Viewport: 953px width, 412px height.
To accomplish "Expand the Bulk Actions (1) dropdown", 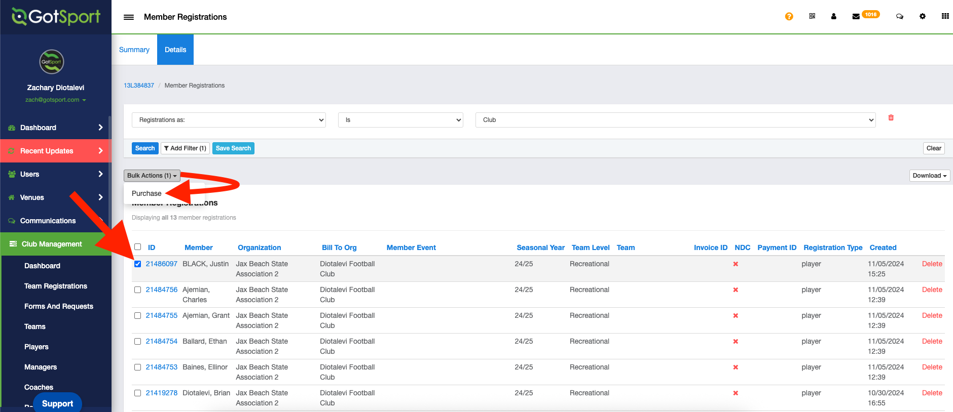I will click(x=152, y=176).
